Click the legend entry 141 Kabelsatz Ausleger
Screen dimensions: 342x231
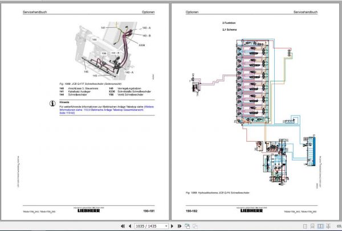[x=75, y=92]
